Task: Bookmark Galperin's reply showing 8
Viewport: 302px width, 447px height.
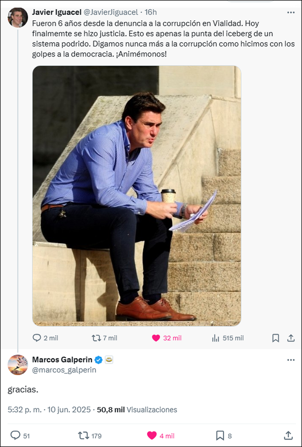Action: click(219, 435)
